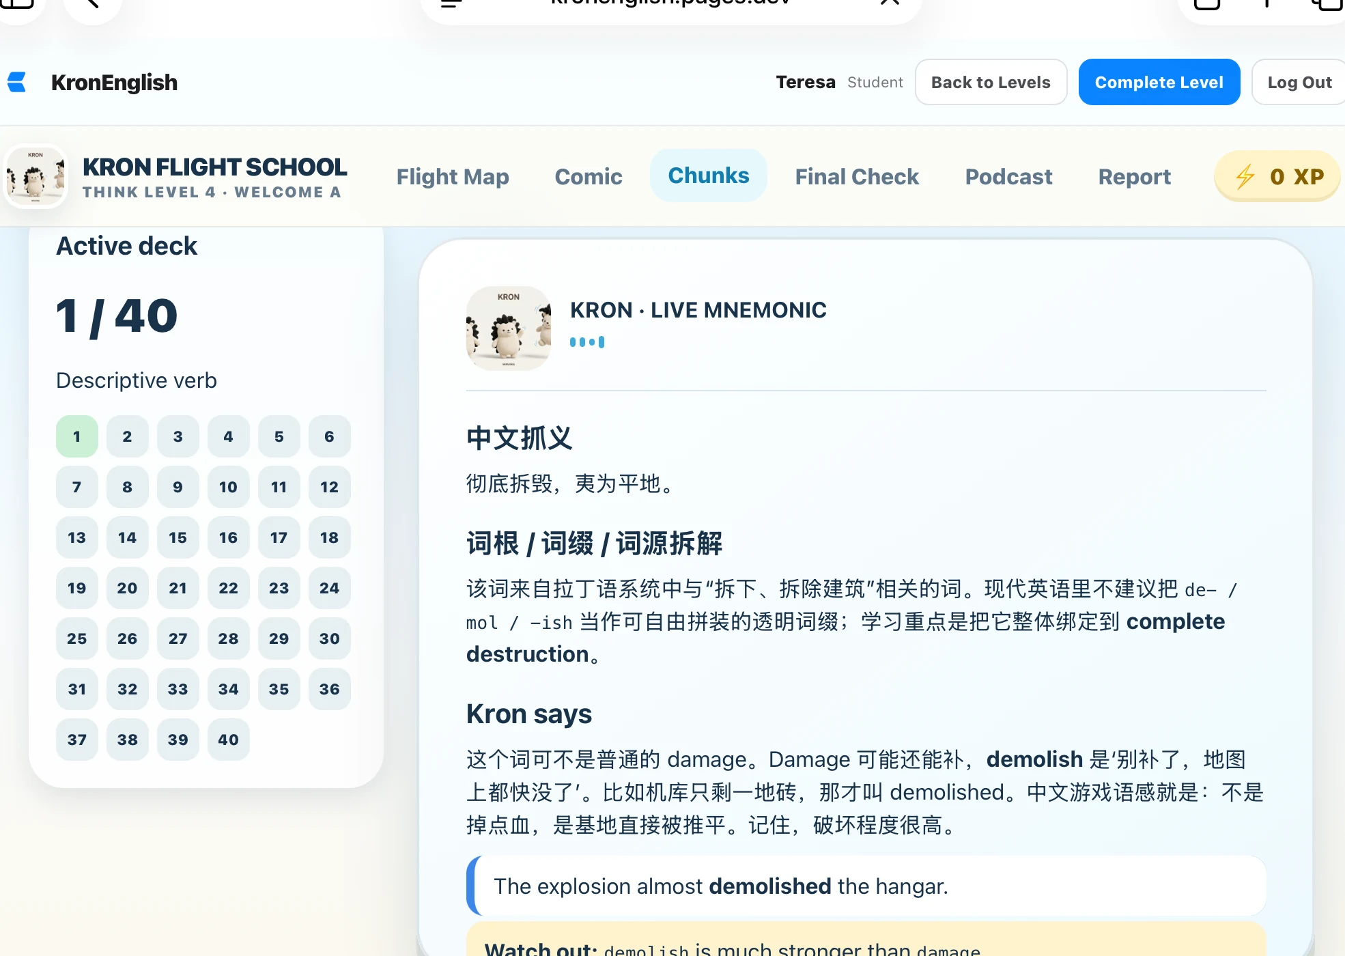This screenshot has width=1345, height=956.
Task: Select deck card 3
Action: click(178, 436)
